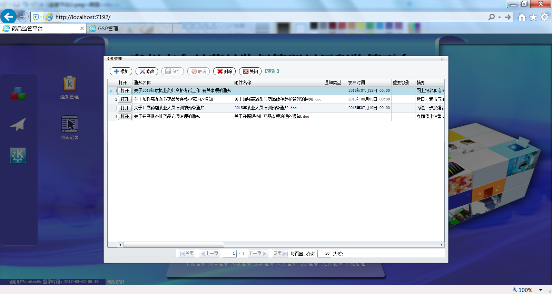Screen dimensions: 552x294
Task: Click the address bar URL
Action: [83, 17]
